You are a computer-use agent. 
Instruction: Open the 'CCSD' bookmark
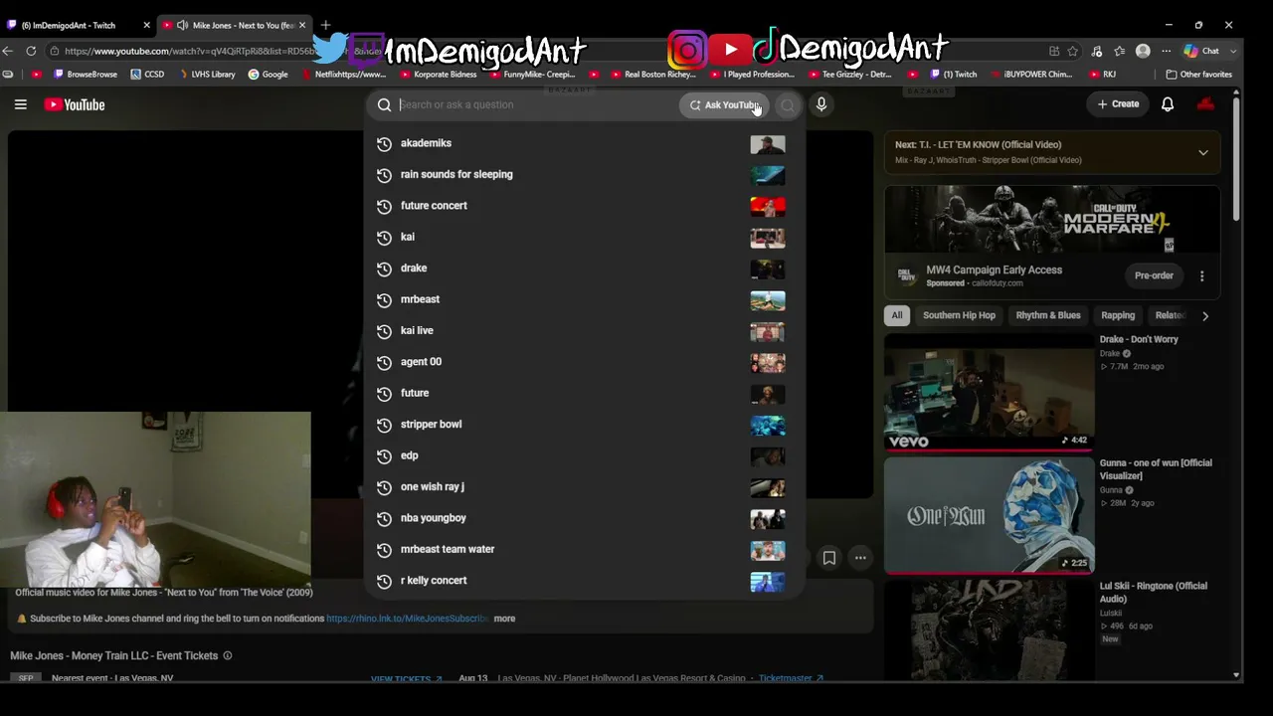pyautogui.click(x=147, y=75)
